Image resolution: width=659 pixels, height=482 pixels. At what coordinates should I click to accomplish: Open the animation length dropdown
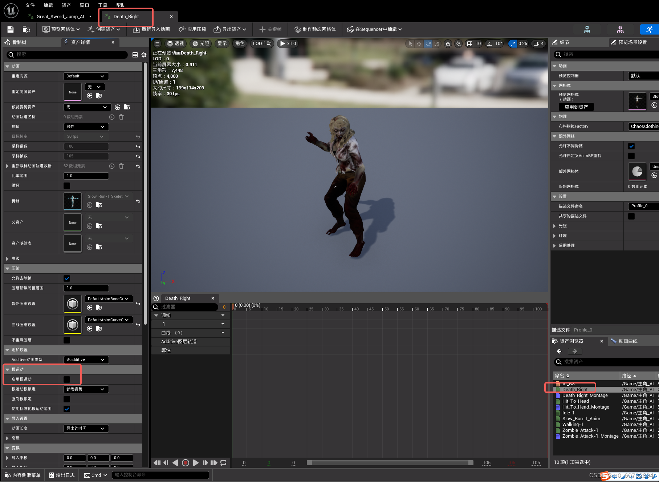(86, 429)
